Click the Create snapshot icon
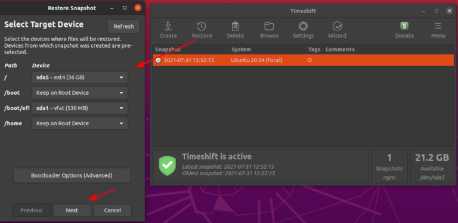 point(168,26)
